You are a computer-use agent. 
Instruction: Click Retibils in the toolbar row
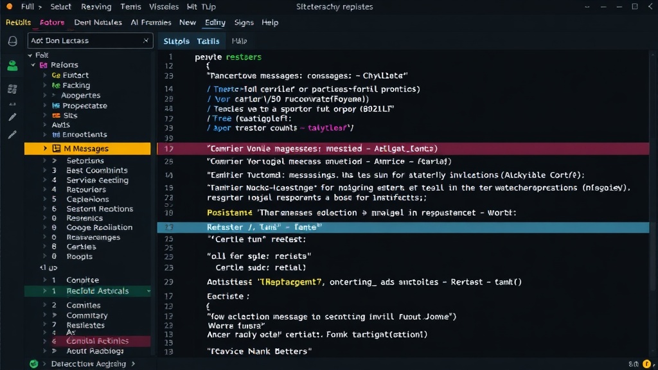coord(18,22)
